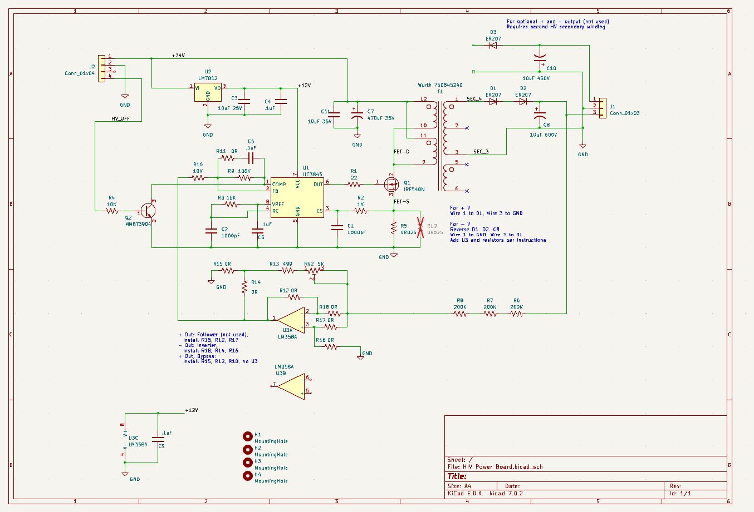Click the U3B LM358A op-amp triangle
754x512 pixels.
291,386
